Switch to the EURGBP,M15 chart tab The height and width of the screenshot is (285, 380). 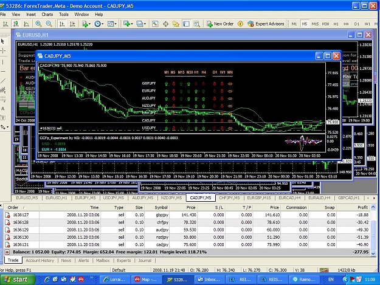[259, 198]
